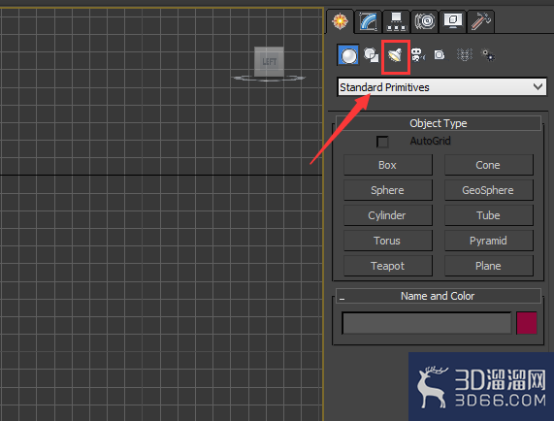The width and height of the screenshot is (554, 421).
Task: Pick the Cylinder button
Action: [x=388, y=215]
